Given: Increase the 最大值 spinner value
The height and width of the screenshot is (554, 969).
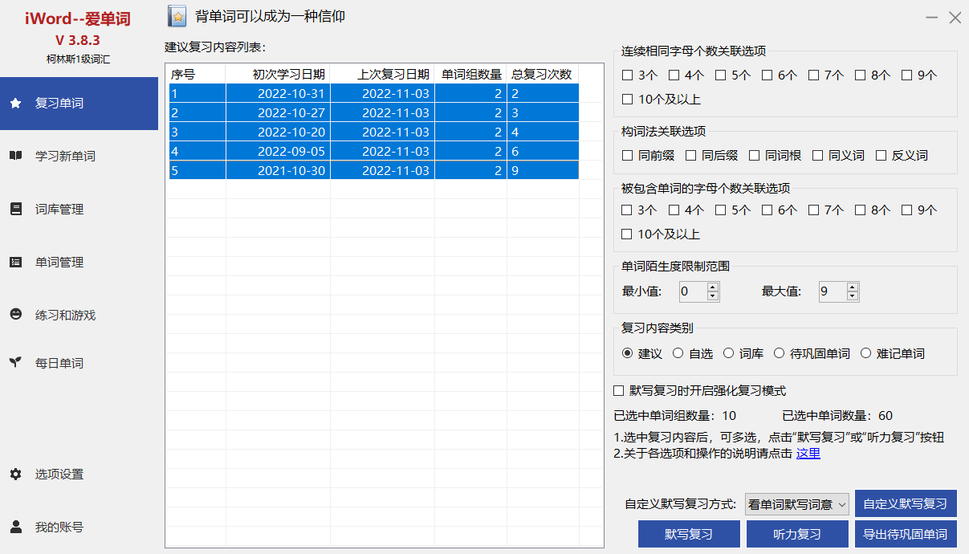Looking at the screenshot, I should coord(853,287).
